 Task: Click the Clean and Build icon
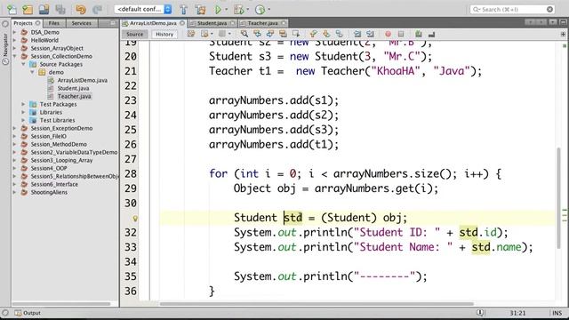pos(200,10)
